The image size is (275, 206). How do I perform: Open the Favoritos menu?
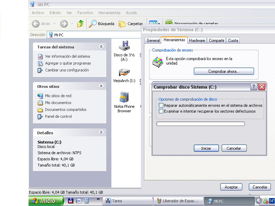(x=85, y=13)
